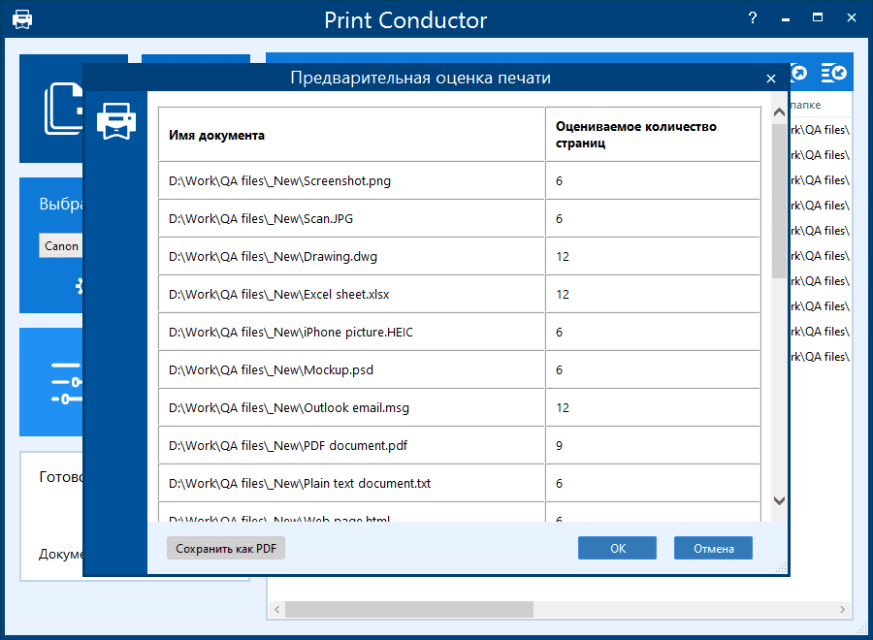Viewport: 873px width, 640px height.
Task: Click the Сохранить как PDF button
Action: (225, 548)
